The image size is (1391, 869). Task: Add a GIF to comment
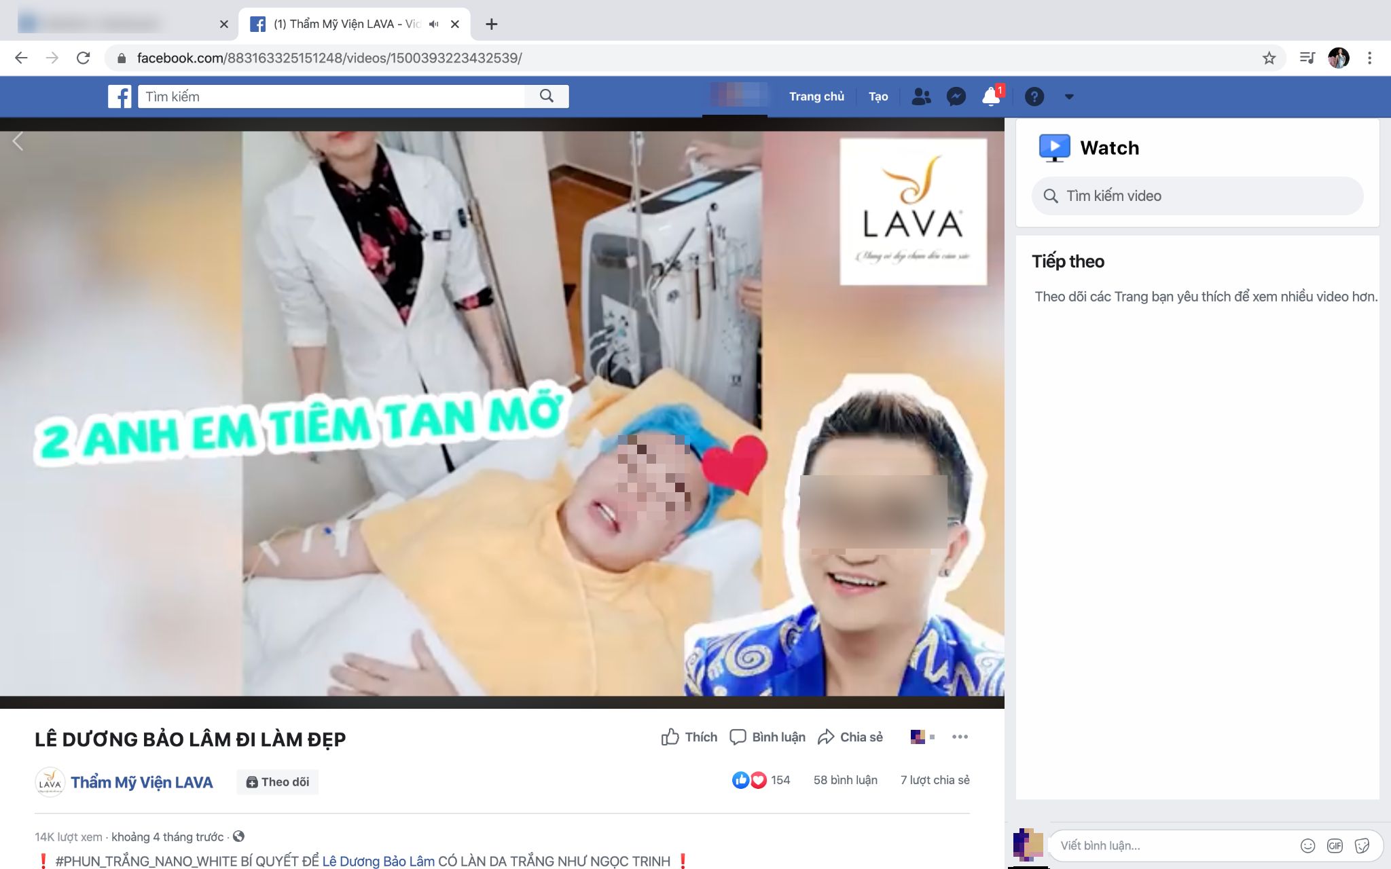(1335, 846)
